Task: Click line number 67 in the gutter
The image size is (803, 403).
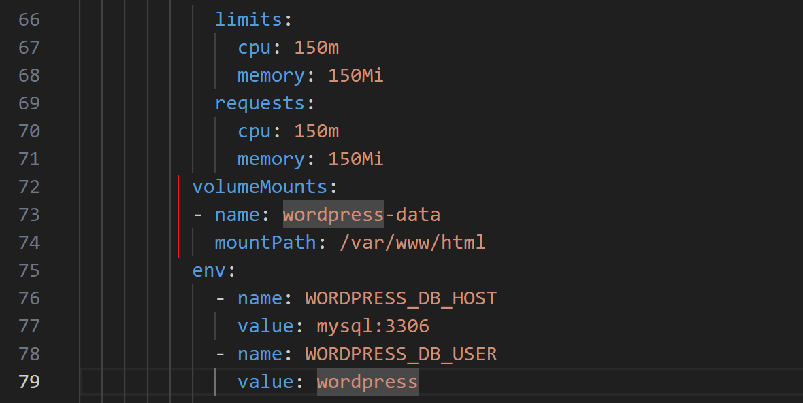Action: 29,48
